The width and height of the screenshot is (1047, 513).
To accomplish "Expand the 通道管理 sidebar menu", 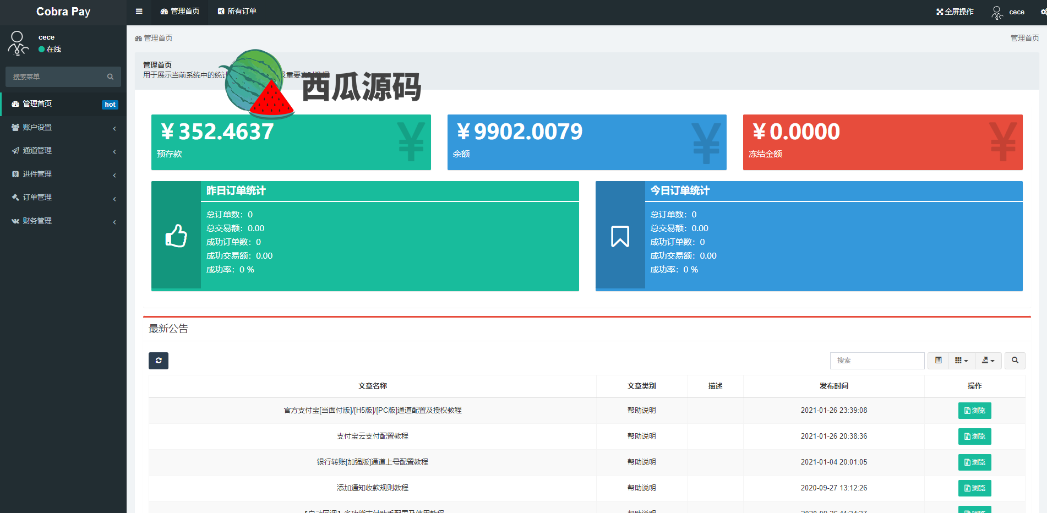I will coord(63,151).
